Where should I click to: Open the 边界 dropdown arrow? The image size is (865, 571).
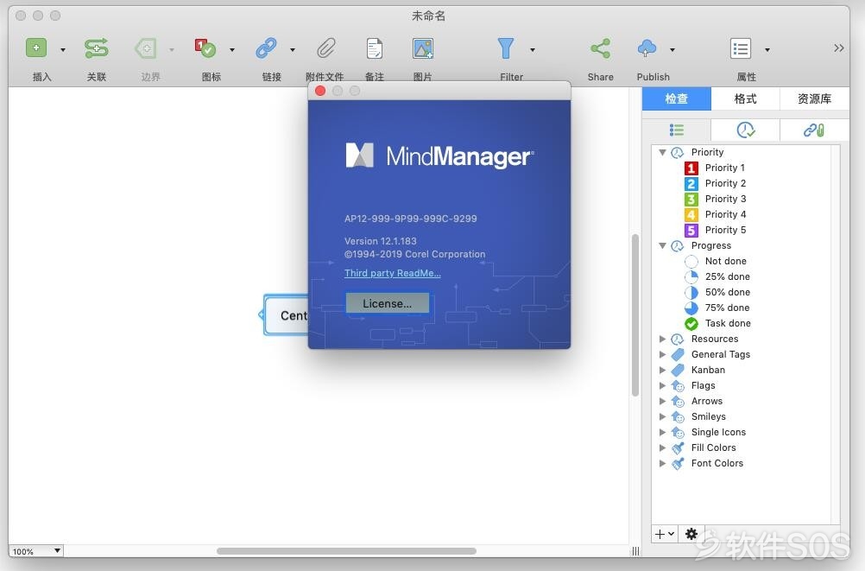(x=172, y=50)
